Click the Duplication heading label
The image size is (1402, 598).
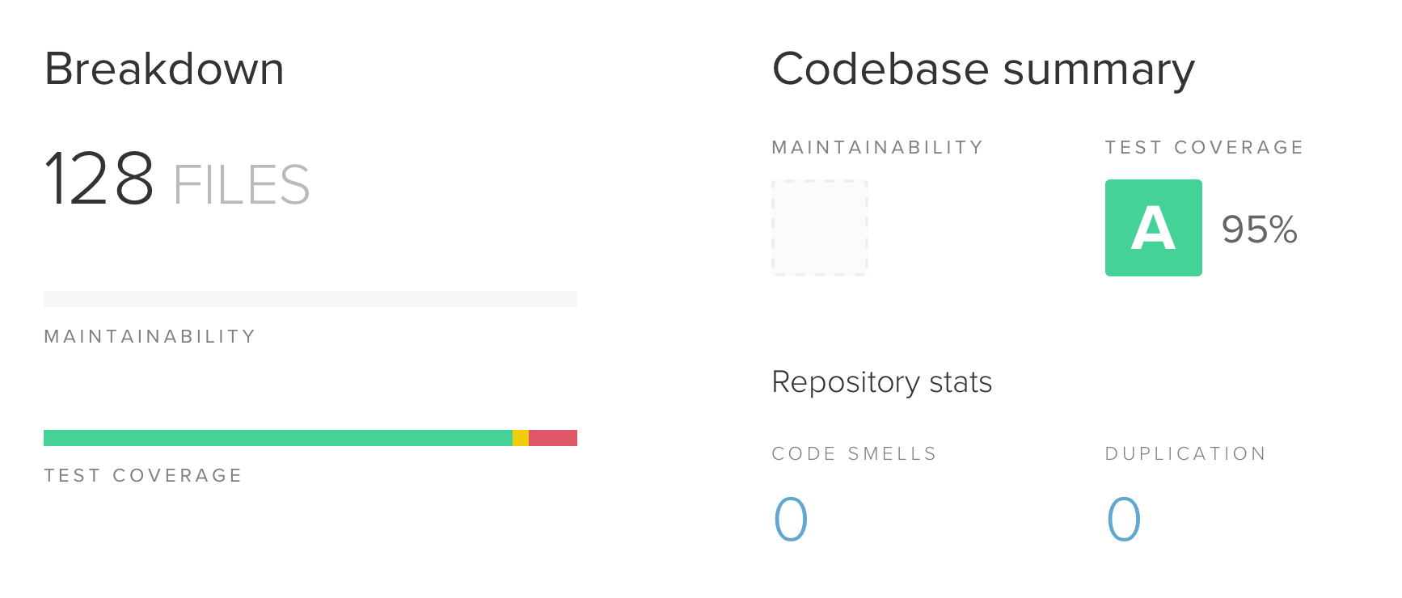(1185, 453)
